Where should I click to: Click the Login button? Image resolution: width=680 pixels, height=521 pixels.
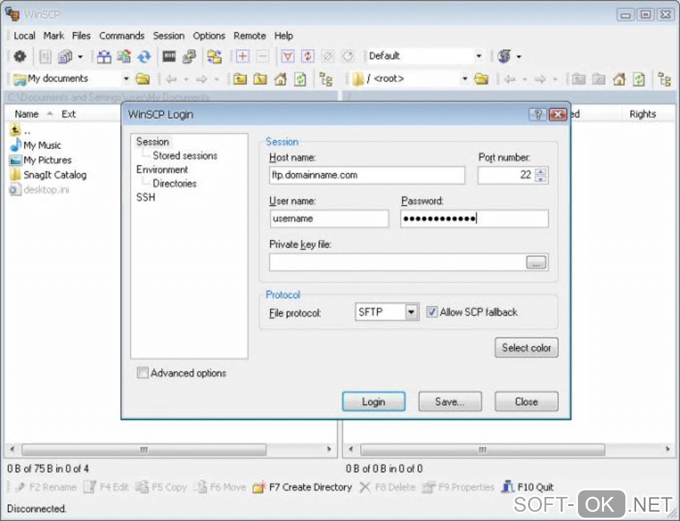pyautogui.click(x=374, y=402)
